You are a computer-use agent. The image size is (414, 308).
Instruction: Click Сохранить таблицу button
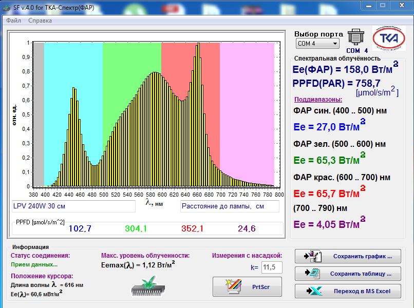click(x=348, y=274)
